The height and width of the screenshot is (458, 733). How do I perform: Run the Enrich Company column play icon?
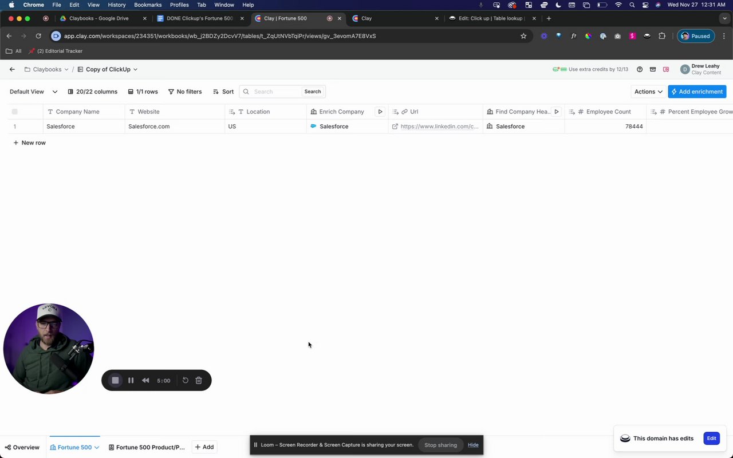click(x=380, y=112)
